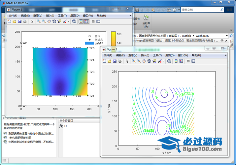Viewport: 236px width, 165px height.
Task: Open 插入(I) menu in Figure 2
Action: 145,55
